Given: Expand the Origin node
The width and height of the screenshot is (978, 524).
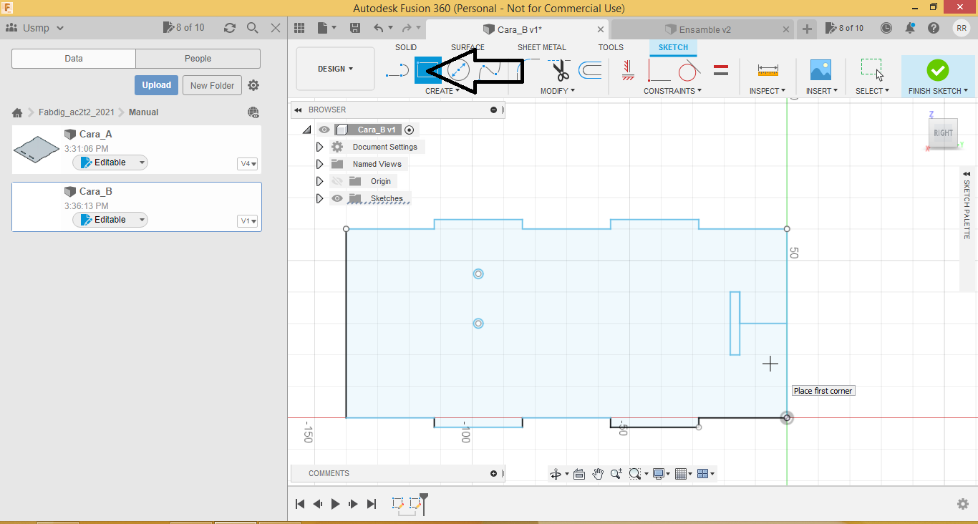Looking at the screenshot, I should 319,181.
